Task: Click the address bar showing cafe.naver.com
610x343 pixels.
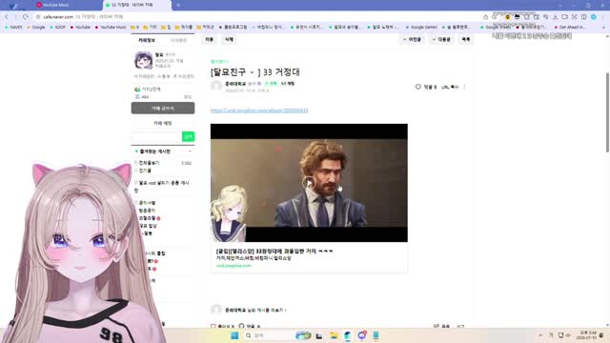Action: [256, 17]
